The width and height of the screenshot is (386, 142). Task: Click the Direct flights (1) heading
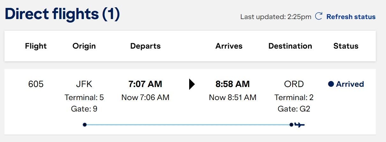[62, 14]
